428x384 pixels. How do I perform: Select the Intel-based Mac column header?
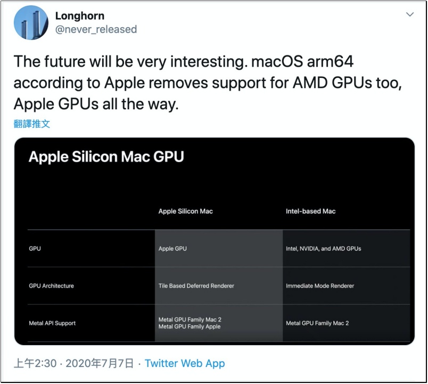(x=311, y=211)
